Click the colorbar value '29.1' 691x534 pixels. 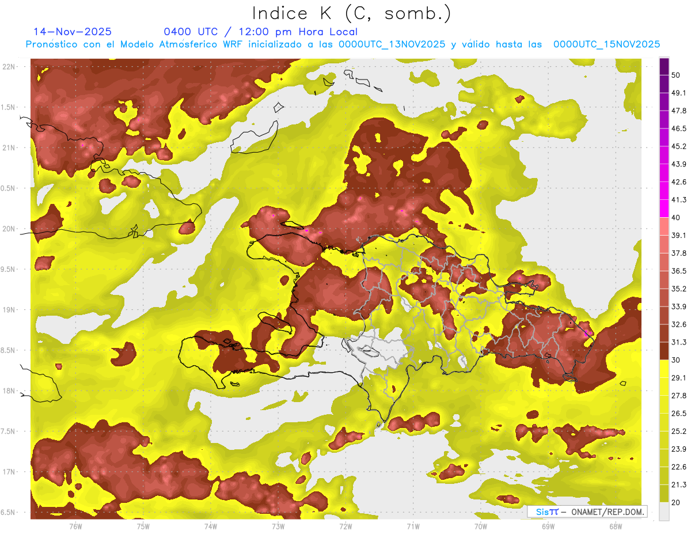[x=679, y=378]
